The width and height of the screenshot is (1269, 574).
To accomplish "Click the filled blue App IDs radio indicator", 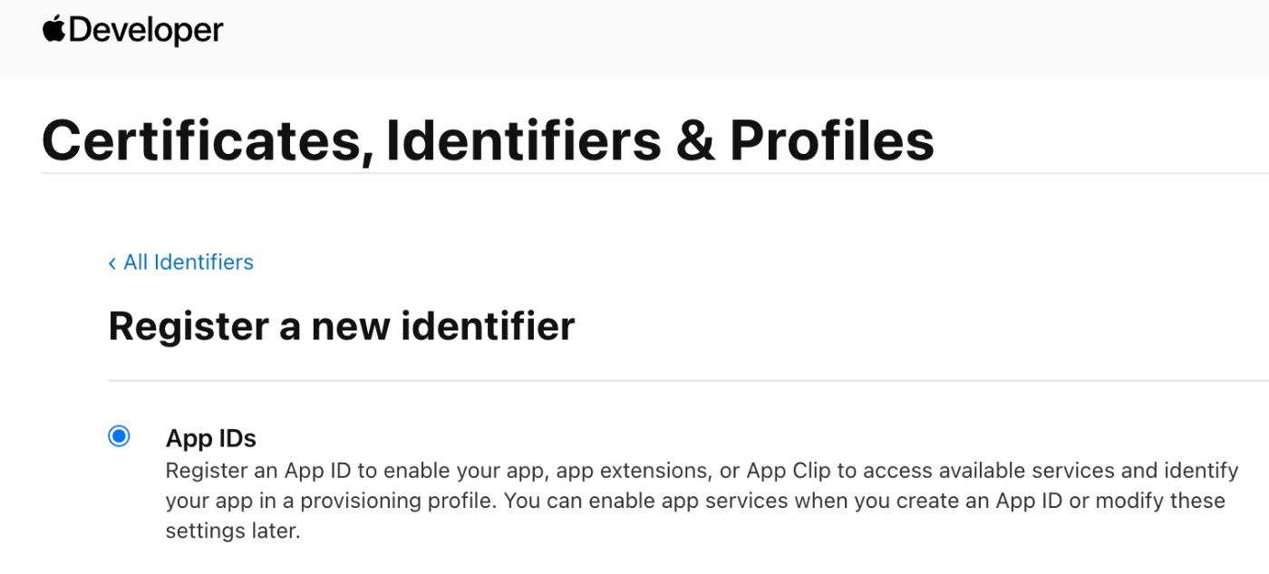I will click(119, 435).
